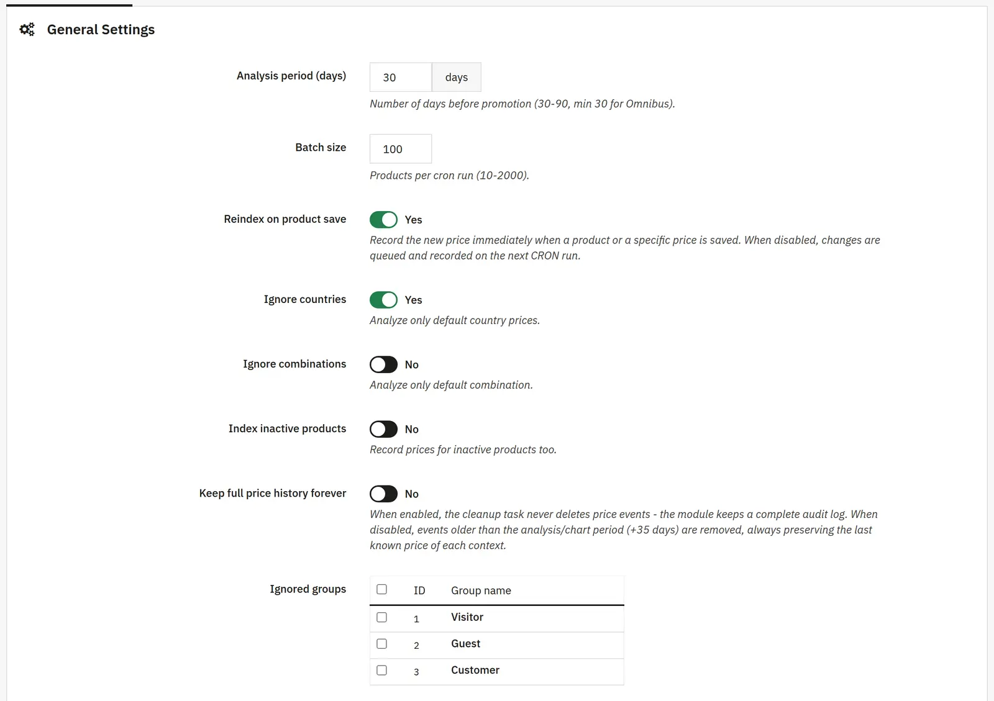Select the Customer group name cell
This screenshot has width=994, height=701.
point(475,671)
